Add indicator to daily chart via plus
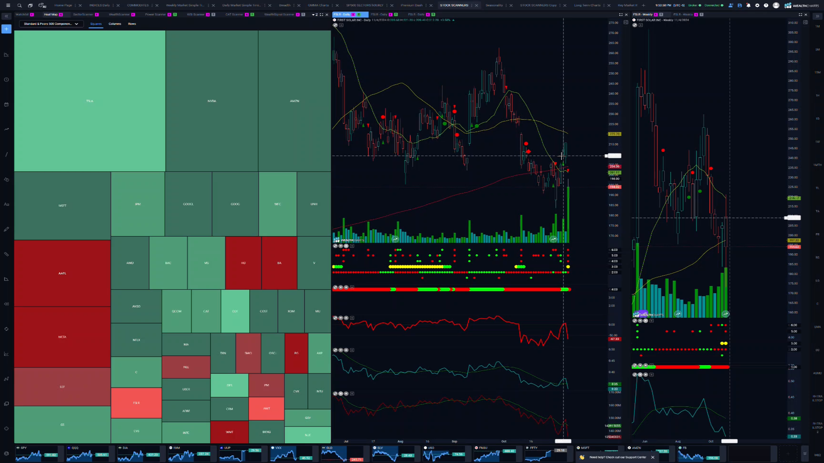 point(341,25)
